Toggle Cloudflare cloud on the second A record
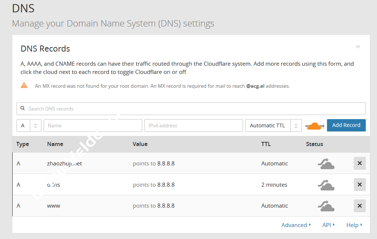This screenshot has width=377, height=239. click(325, 184)
